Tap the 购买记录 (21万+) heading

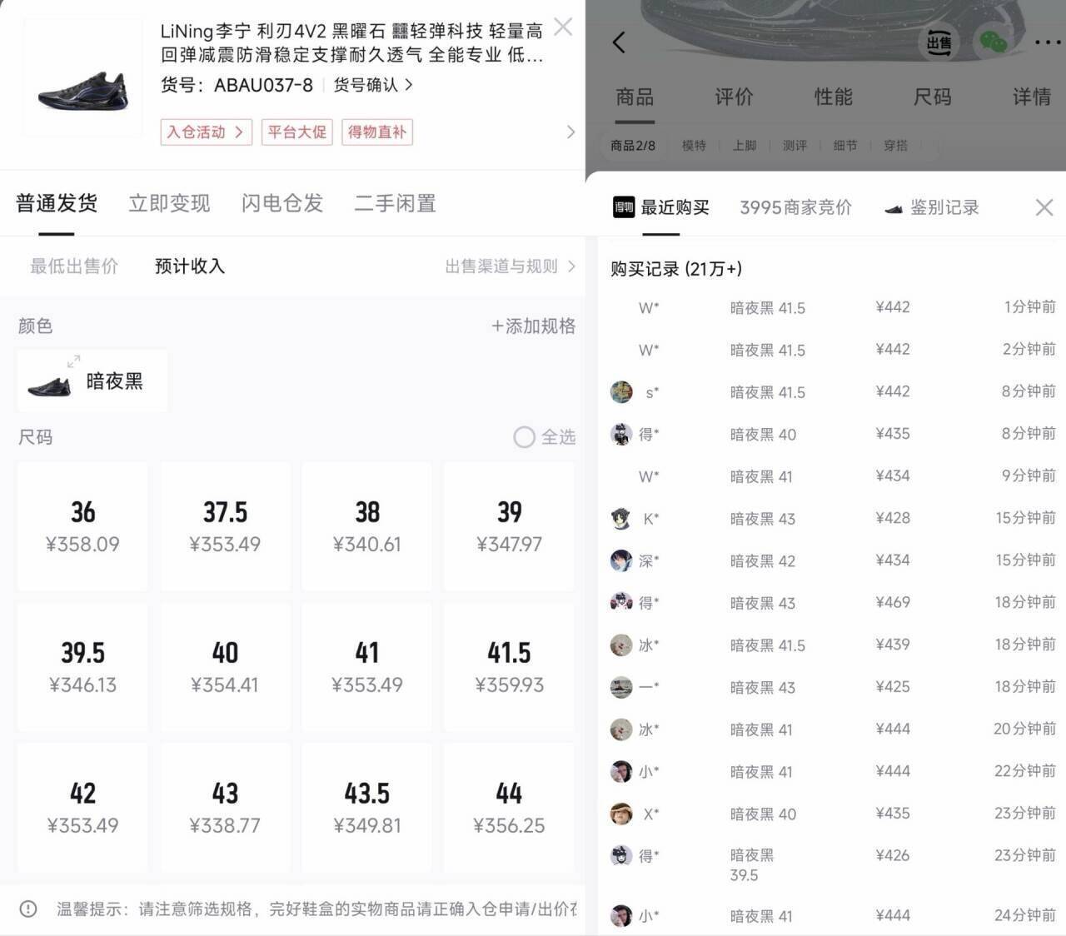point(676,269)
